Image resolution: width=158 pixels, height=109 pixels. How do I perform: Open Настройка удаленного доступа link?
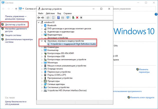(16, 30)
